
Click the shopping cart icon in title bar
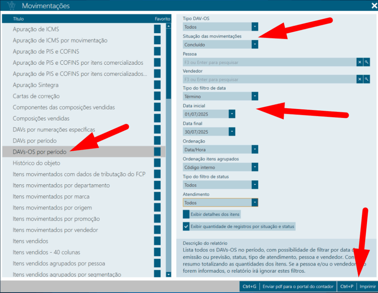[11, 6]
